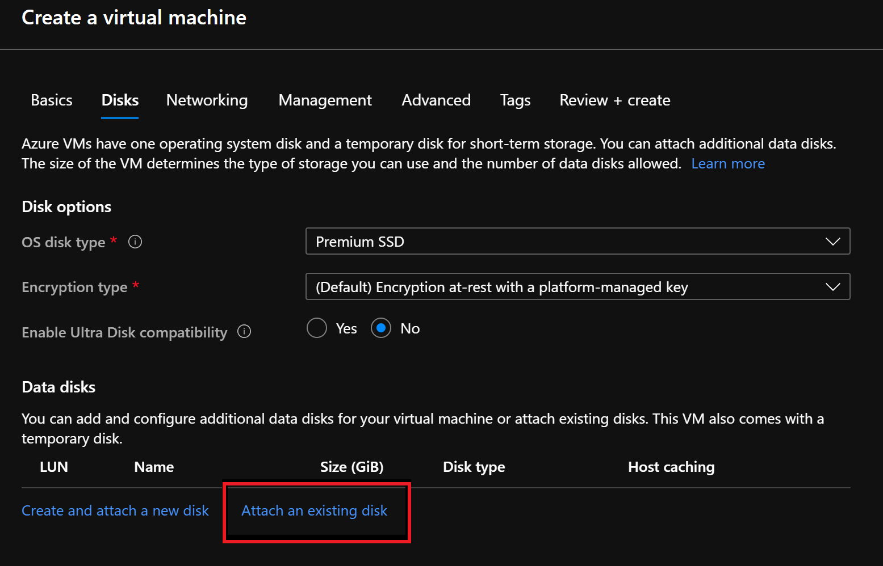
Task: Go to the Networking tab
Action: pyautogui.click(x=207, y=100)
